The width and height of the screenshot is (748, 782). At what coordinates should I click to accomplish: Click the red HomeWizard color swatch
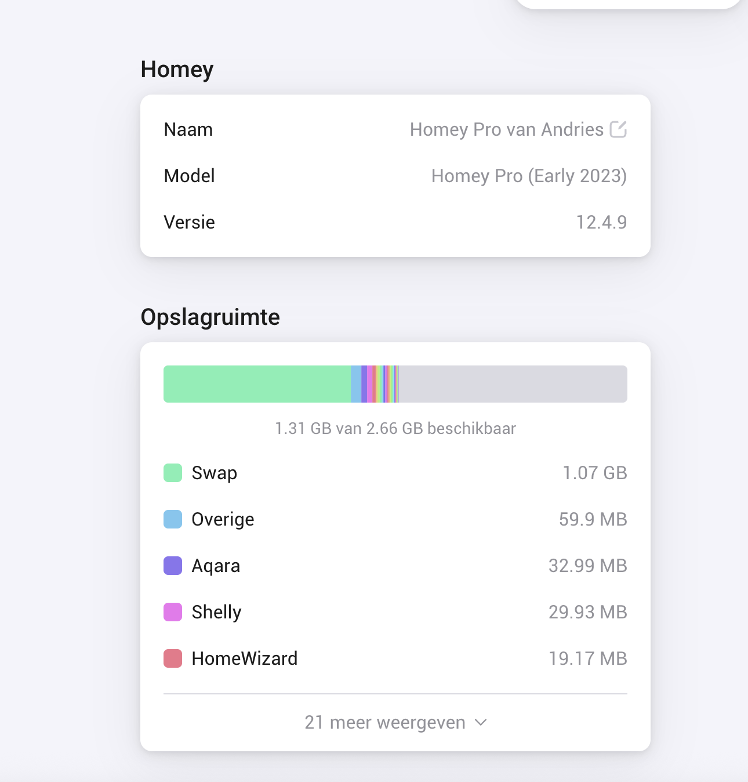click(x=173, y=658)
